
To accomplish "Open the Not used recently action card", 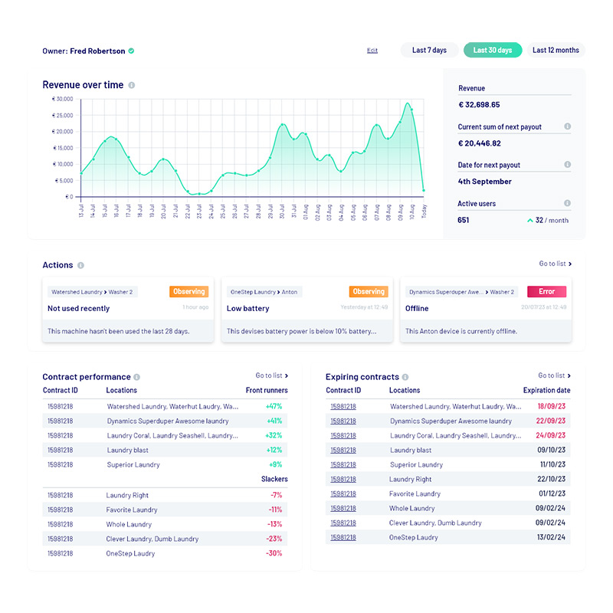I will (x=128, y=309).
